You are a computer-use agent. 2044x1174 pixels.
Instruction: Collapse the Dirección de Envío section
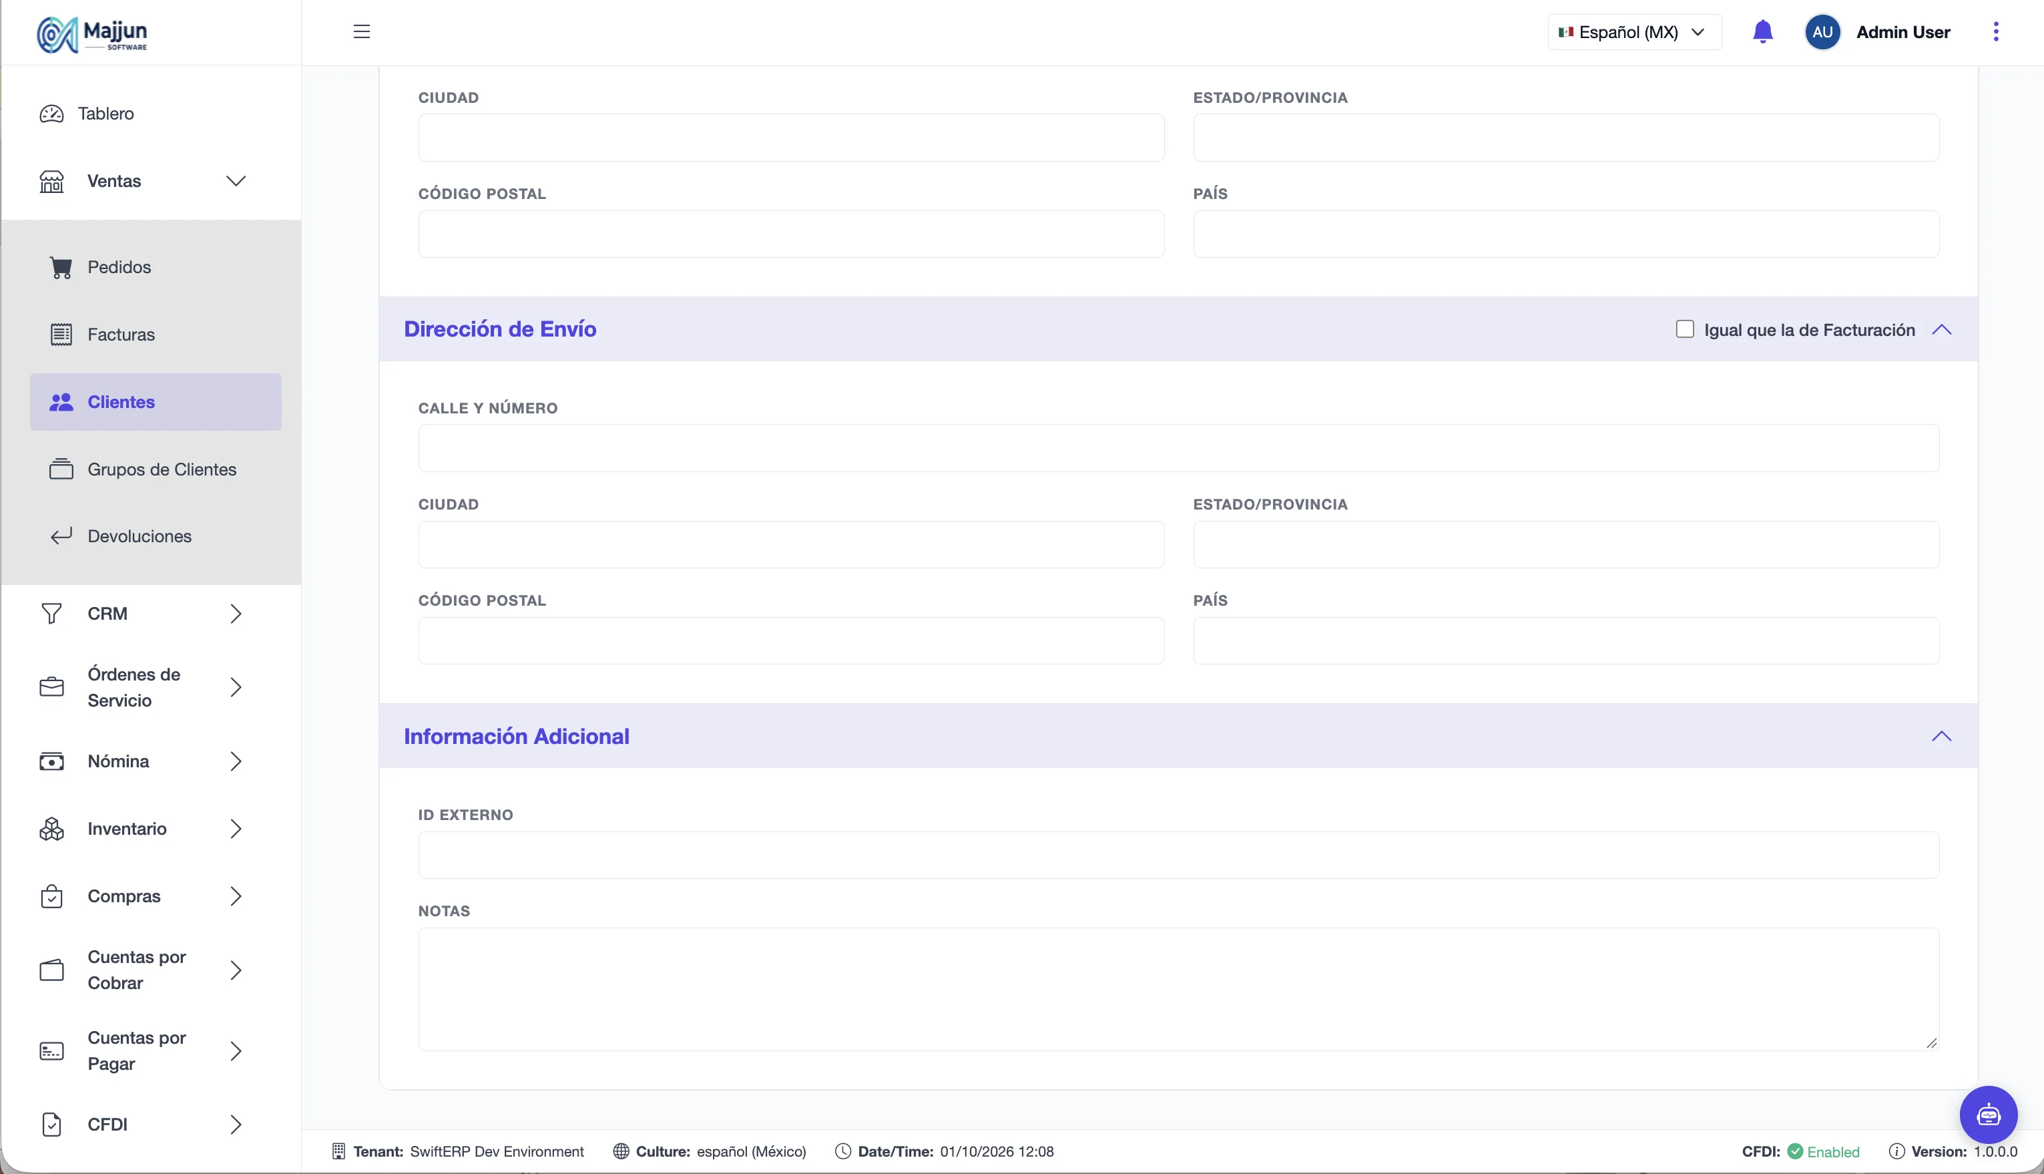point(1942,329)
